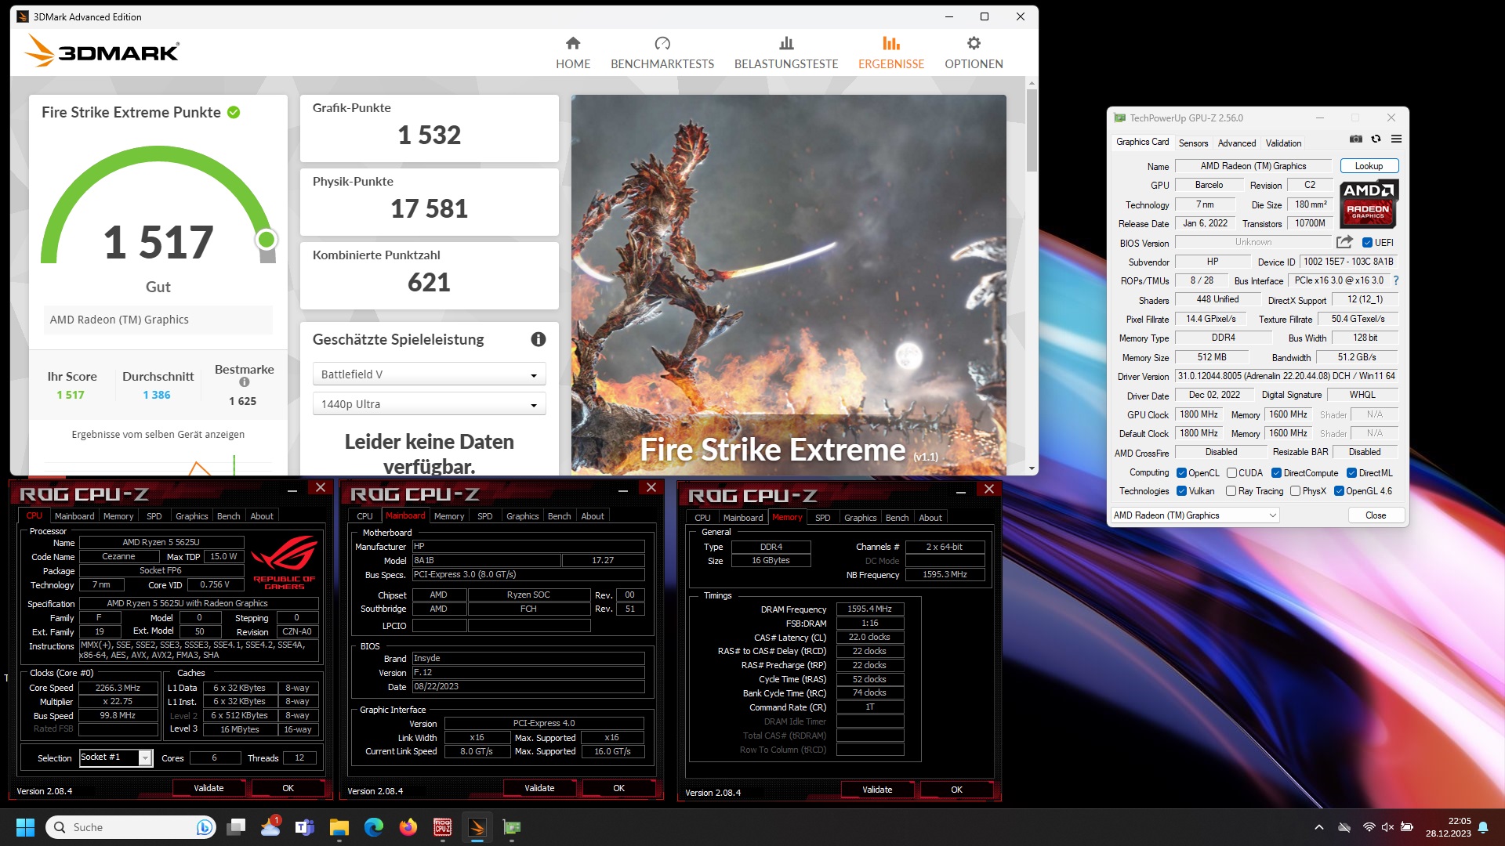Open File Explorer from taskbar
Viewport: 1505px width, 846px height.
tap(339, 827)
